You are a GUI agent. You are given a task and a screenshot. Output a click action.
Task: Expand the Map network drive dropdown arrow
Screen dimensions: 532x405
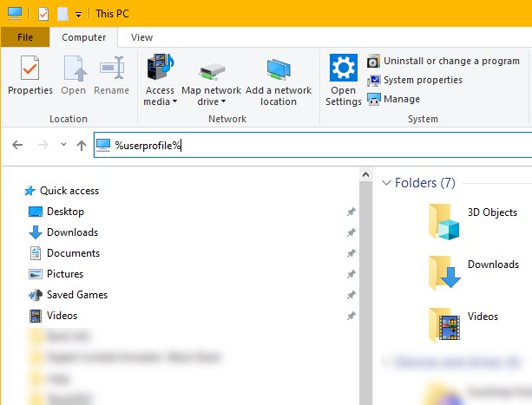pos(223,101)
